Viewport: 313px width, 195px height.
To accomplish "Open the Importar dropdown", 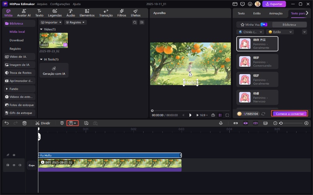I will pos(51,22).
